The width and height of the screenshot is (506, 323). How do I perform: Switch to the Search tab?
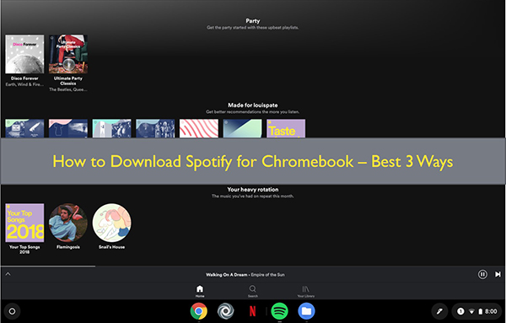[253, 291]
